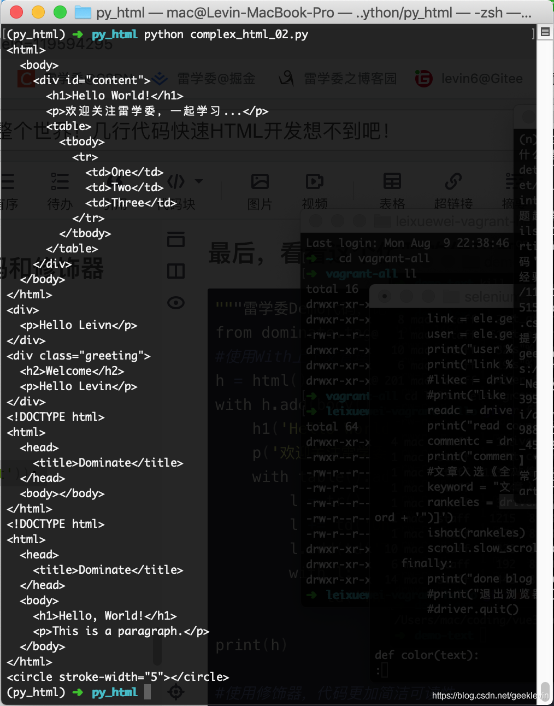This screenshot has height=706, width=554.
Task: Insert a code block via 代码块 icon
Action: [x=176, y=181]
